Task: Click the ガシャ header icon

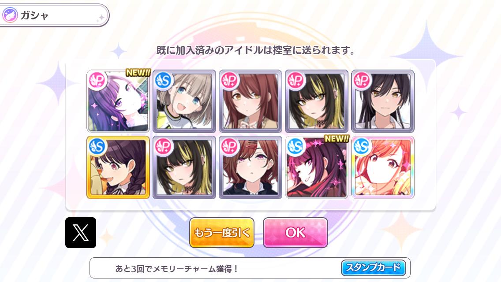Action: 10,15
